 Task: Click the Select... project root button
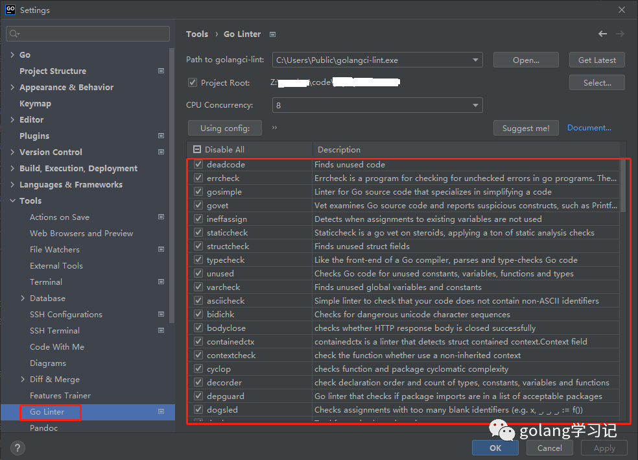click(x=597, y=82)
